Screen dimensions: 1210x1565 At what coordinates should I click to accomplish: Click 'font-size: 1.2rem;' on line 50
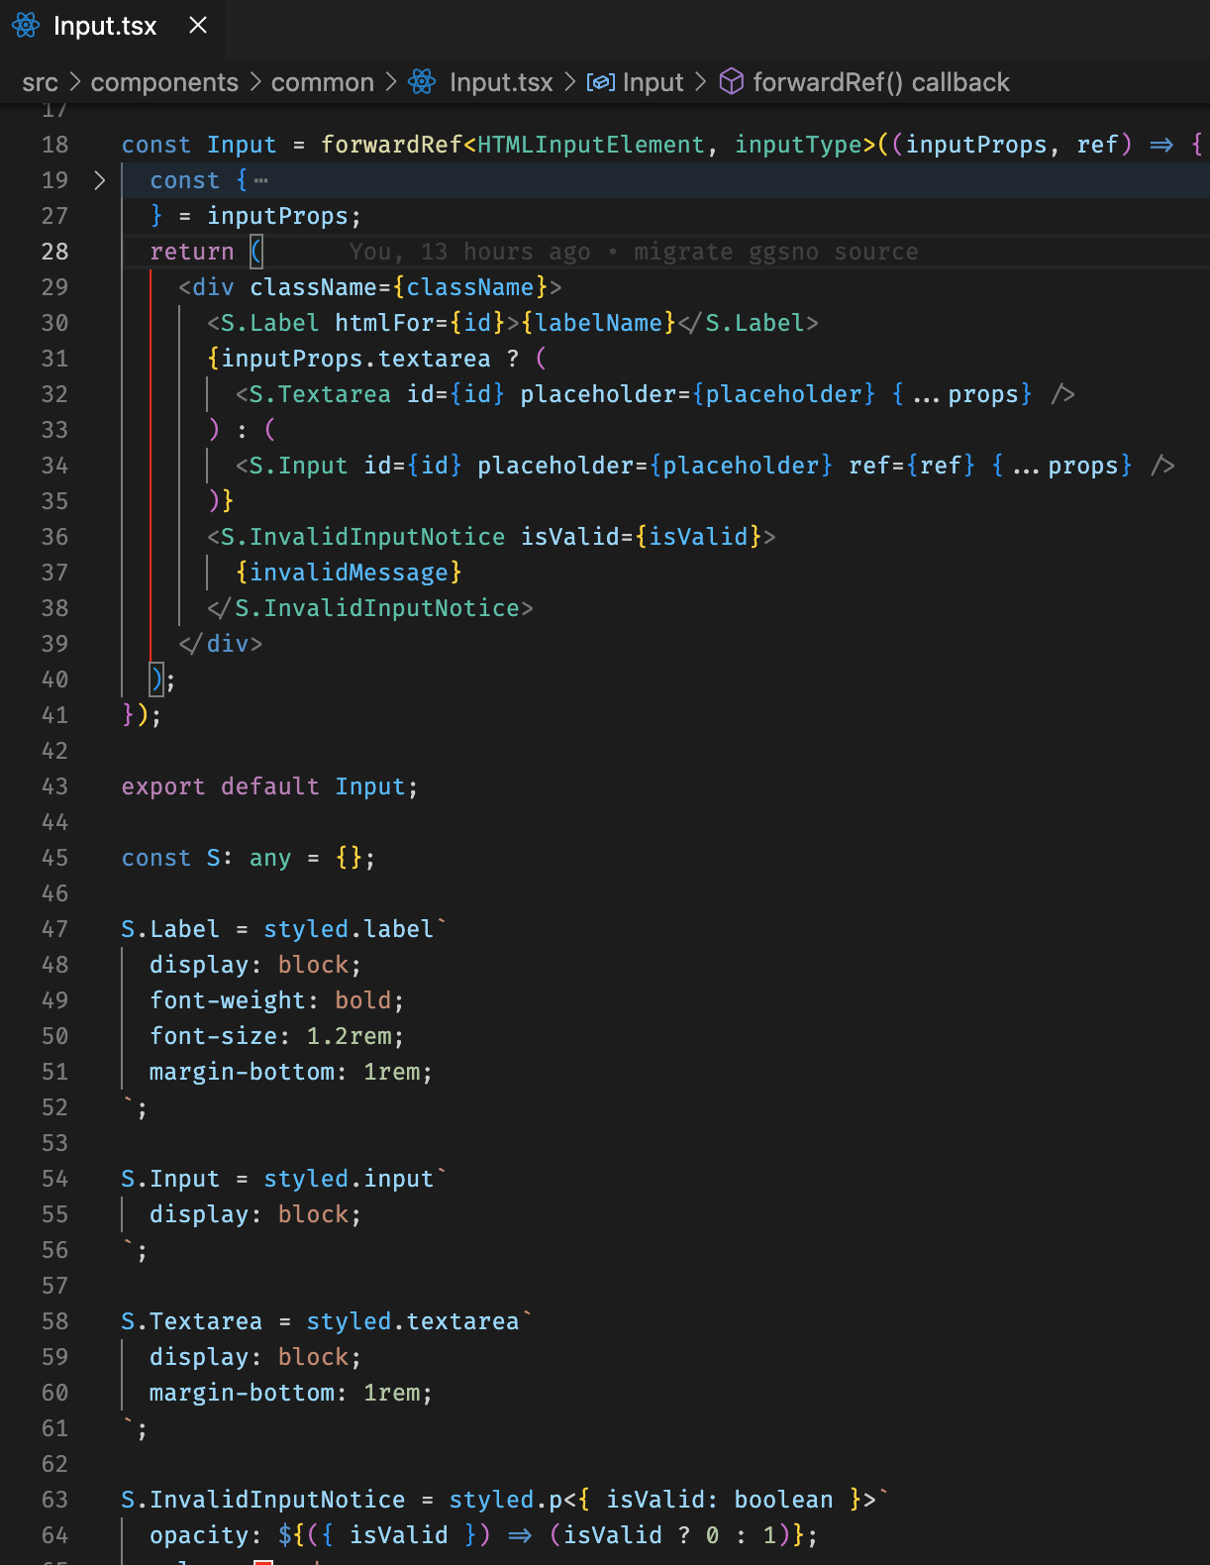[277, 1036]
